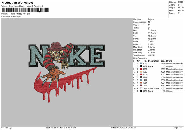Click the EndY value 0.00 in

click(151, 44)
